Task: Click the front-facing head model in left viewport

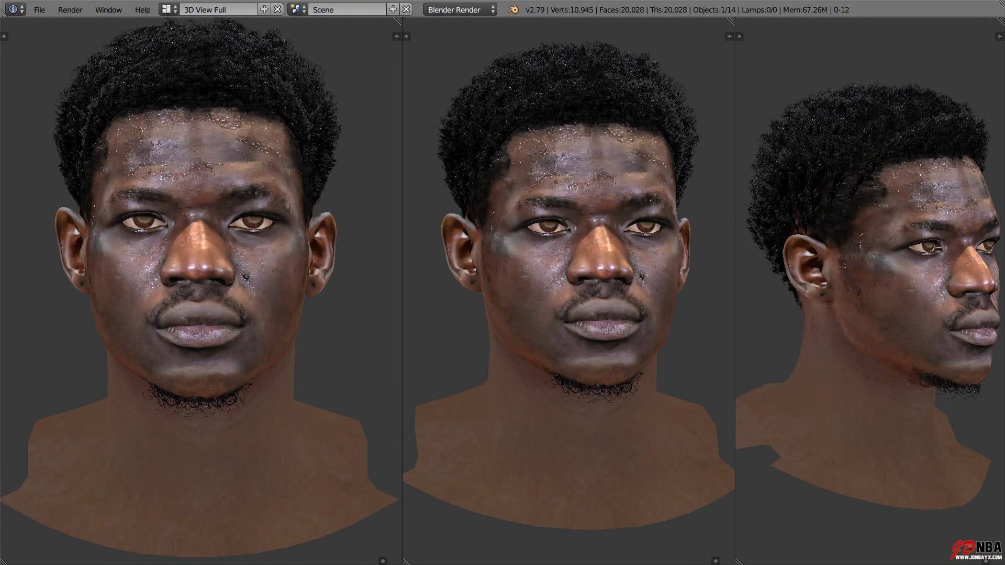Action: click(x=199, y=288)
